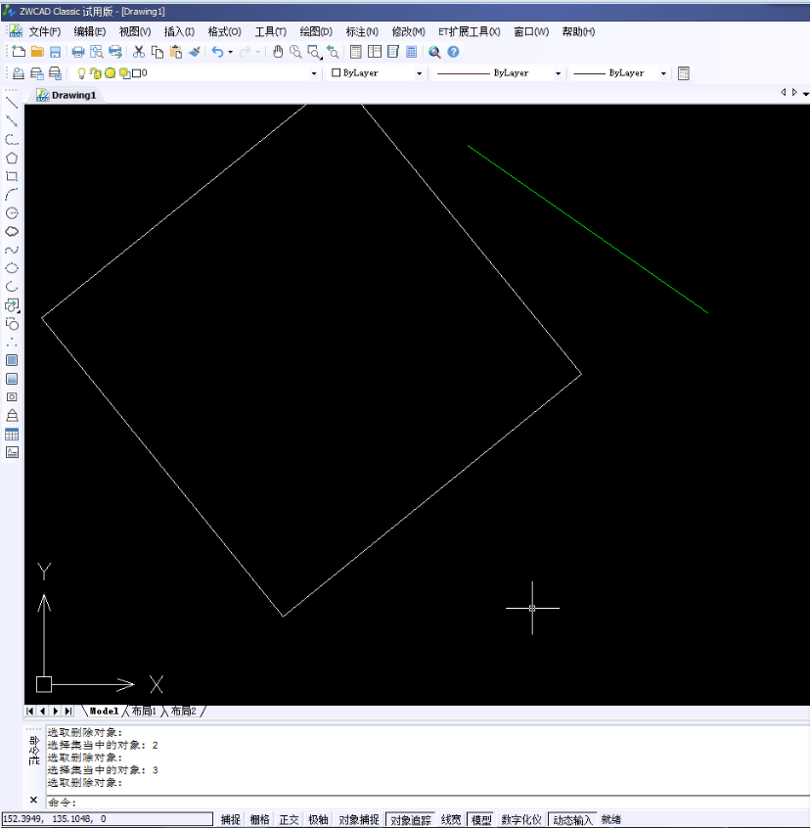Select the Rectangle drawing tool

(x=12, y=176)
